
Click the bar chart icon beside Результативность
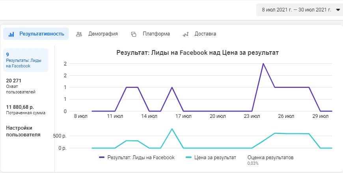tap(11, 34)
